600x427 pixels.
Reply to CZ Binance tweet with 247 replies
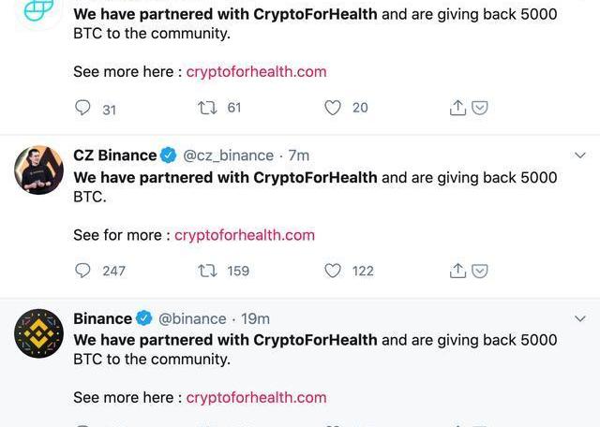(82, 271)
